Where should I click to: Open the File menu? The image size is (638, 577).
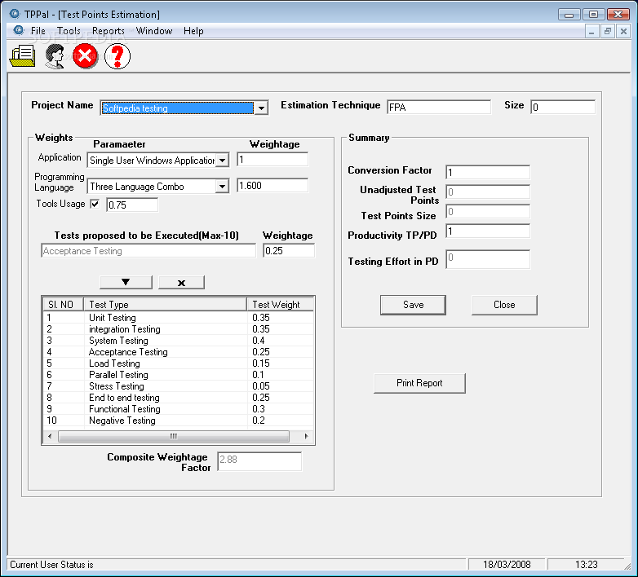[x=38, y=31]
